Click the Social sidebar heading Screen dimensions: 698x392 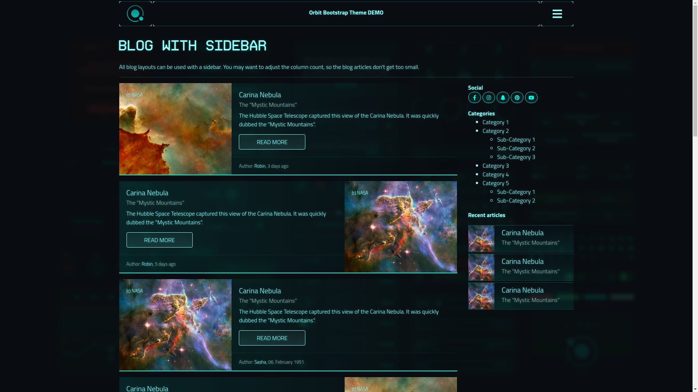tap(475, 88)
